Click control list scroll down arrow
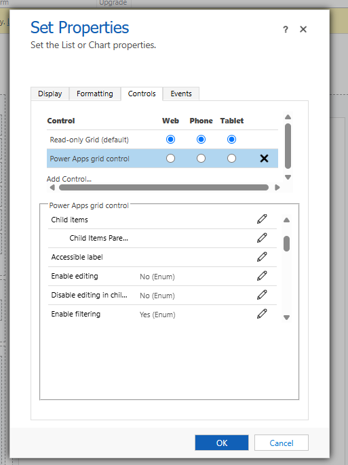This screenshot has width=348, height=465. (x=288, y=178)
